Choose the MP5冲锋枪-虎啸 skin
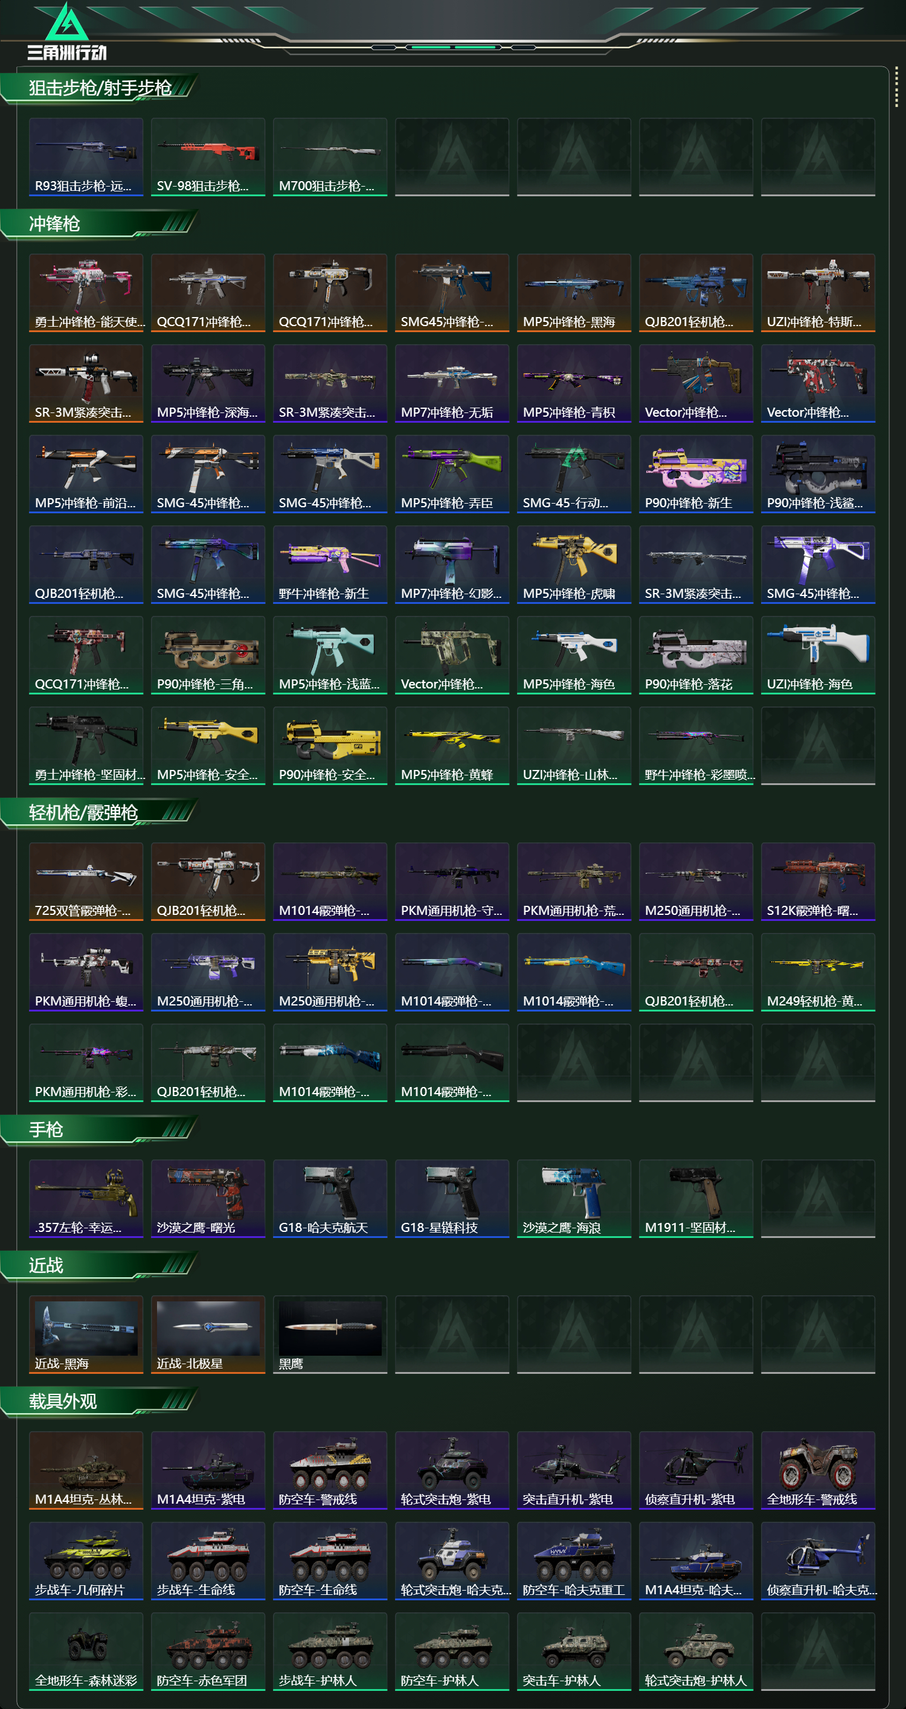 (x=573, y=565)
